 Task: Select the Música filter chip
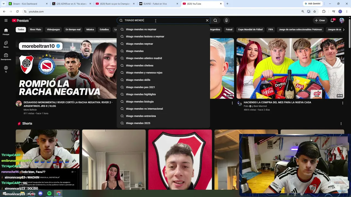point(90,30)
